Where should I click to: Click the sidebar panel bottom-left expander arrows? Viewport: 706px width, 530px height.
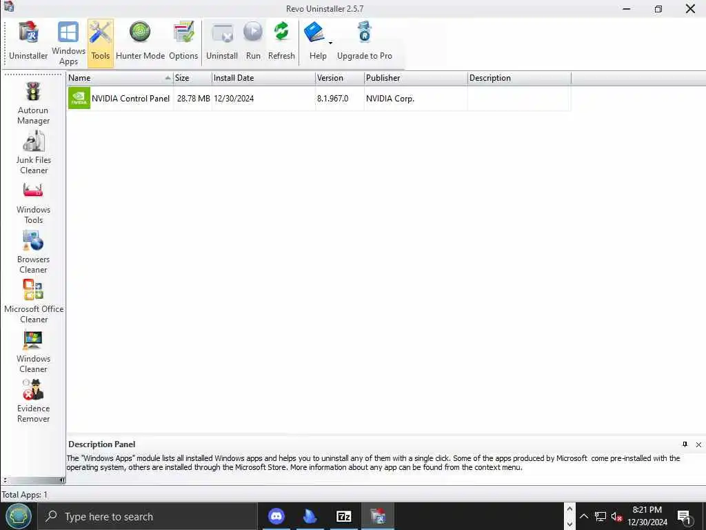5,480
